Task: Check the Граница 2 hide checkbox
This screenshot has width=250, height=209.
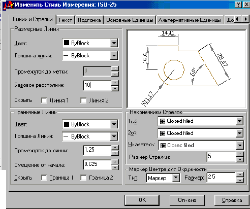Action: pos(83,178)
